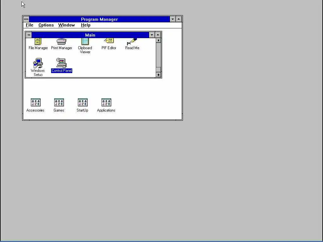
Task: Click the Program Manager title bar
Action: coord(99,19)
